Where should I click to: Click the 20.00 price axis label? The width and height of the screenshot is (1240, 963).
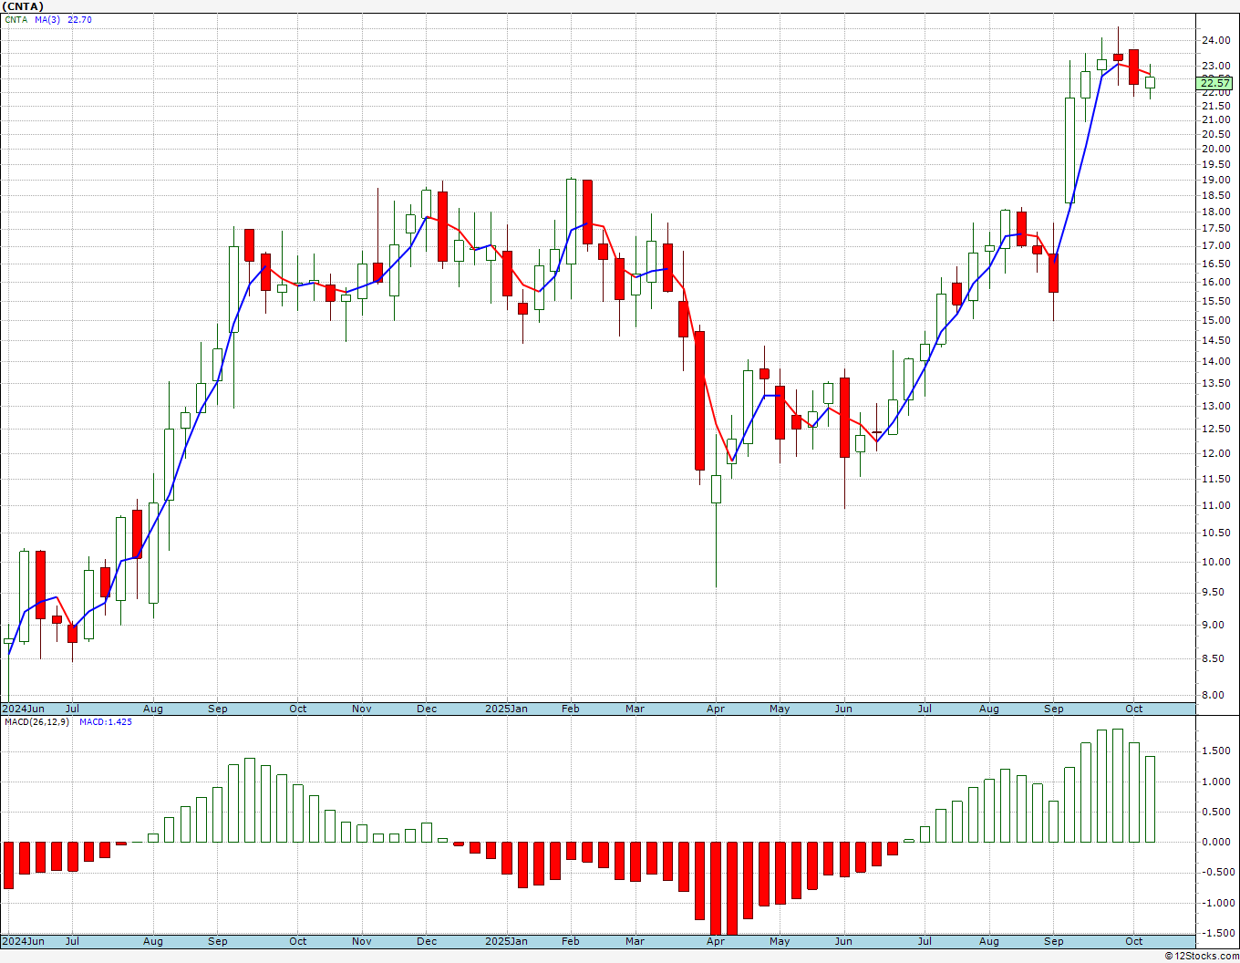pyautogui.click(x=1215, y=149)
